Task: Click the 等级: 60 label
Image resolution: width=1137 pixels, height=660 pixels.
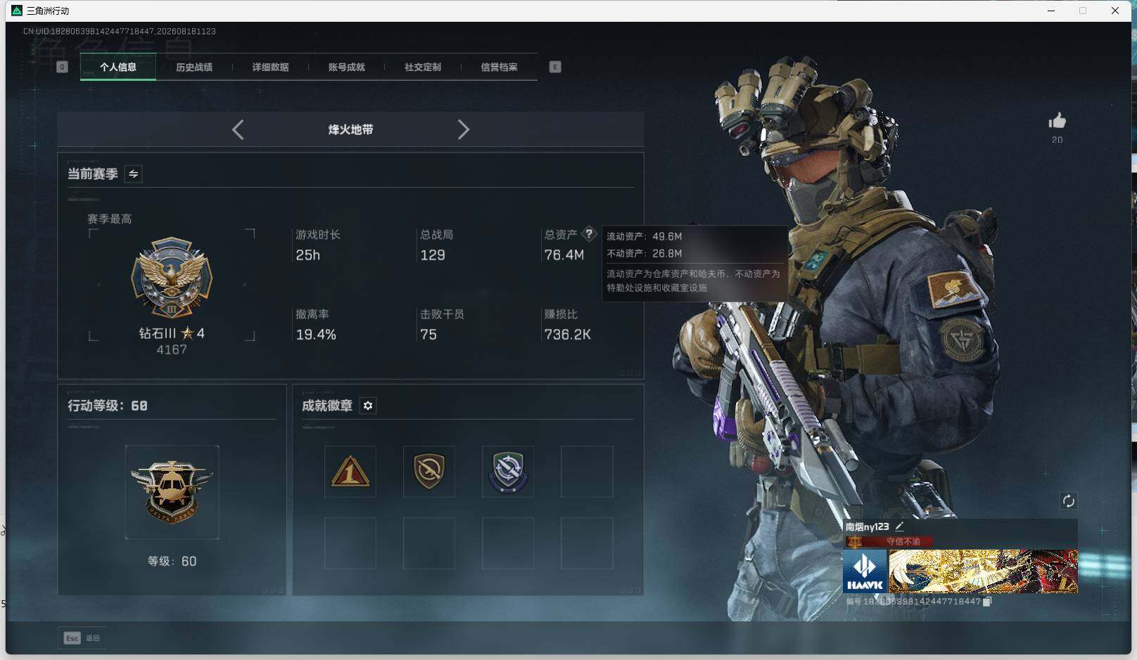Action: (172, 561)
